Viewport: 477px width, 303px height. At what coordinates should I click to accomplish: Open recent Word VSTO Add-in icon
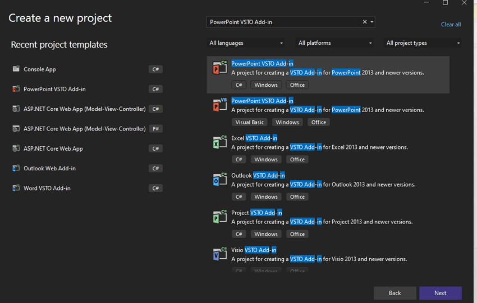pyautogui.click(x=16, y=188)
